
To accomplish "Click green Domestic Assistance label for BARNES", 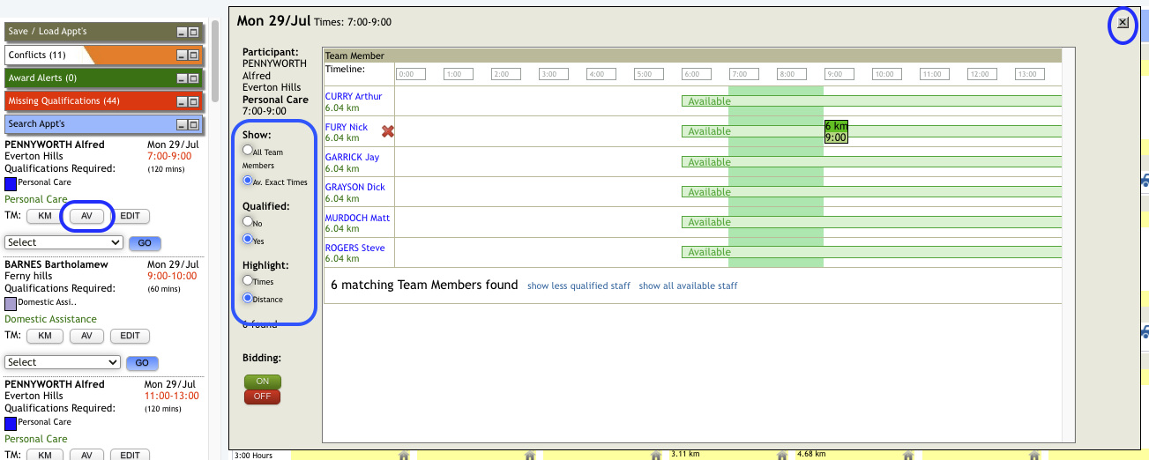I will pos(50,319).
